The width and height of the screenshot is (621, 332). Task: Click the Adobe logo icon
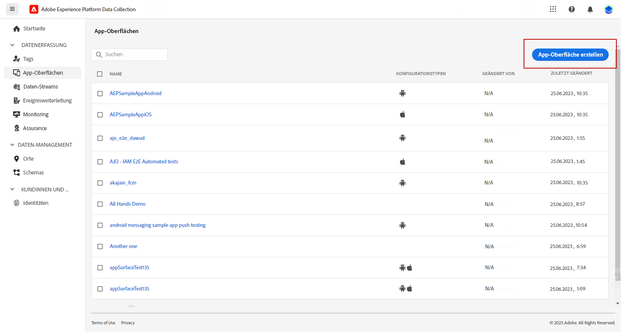(x=34, y=9)
